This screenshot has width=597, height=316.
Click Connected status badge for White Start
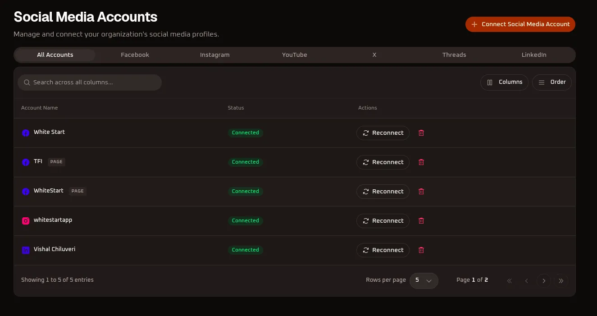tap(246, 133)
